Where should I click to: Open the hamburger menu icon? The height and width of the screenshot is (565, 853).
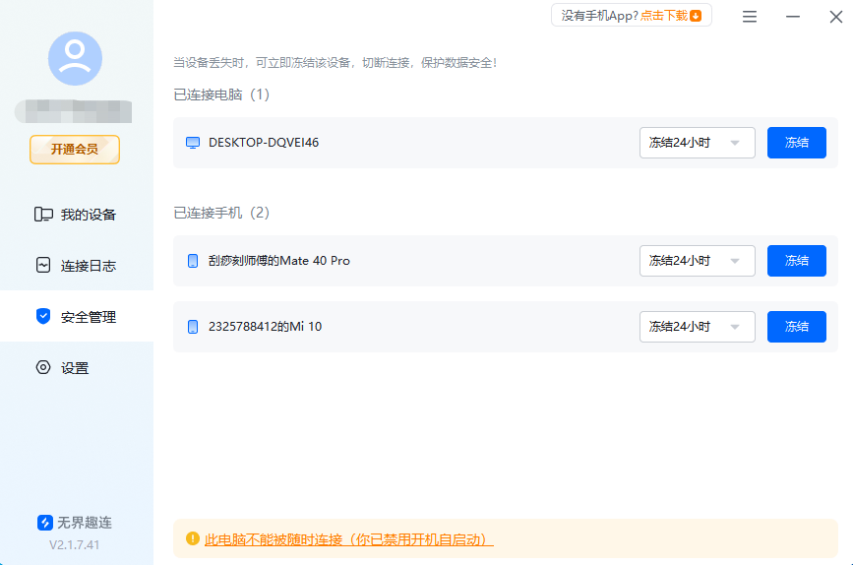750,17
